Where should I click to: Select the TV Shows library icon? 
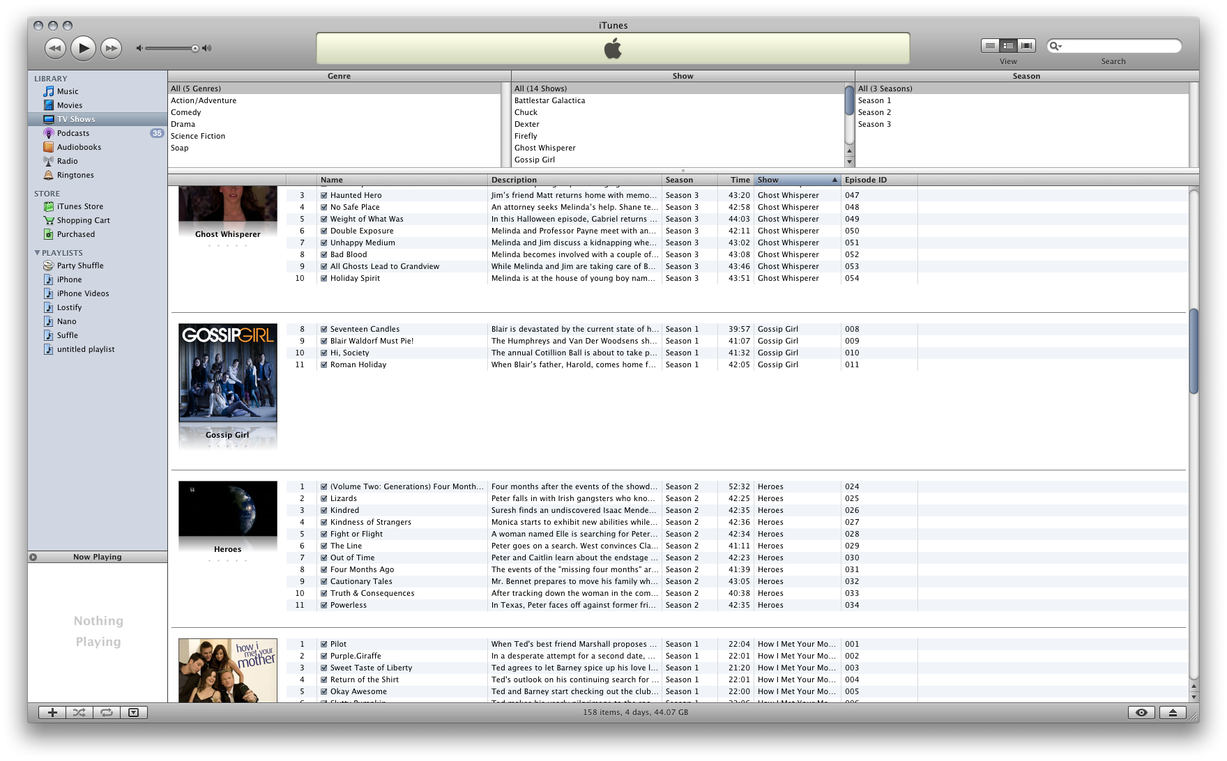pos(48,119)
